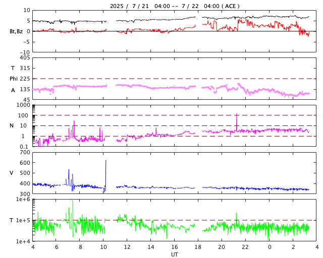Click the "-10" tick on Bt,Bz axis

tap(25, 52)
